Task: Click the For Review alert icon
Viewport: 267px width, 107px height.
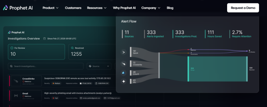Action: pos(12,48)
